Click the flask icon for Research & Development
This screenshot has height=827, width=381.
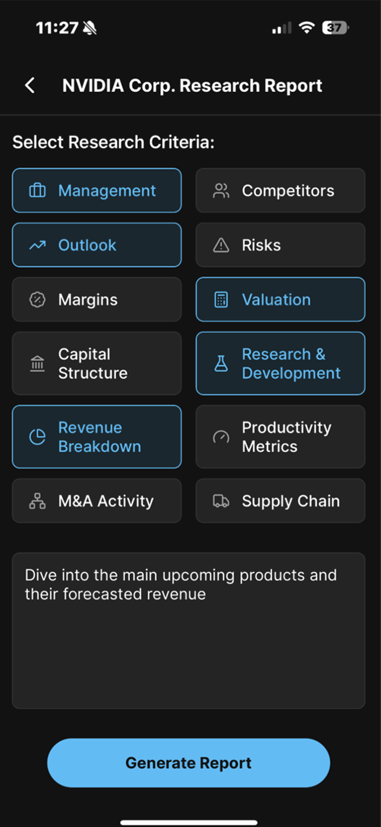(221, 364)
